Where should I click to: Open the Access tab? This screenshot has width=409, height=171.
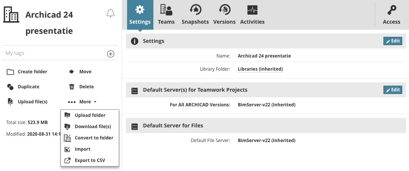(x=392, y=15)
